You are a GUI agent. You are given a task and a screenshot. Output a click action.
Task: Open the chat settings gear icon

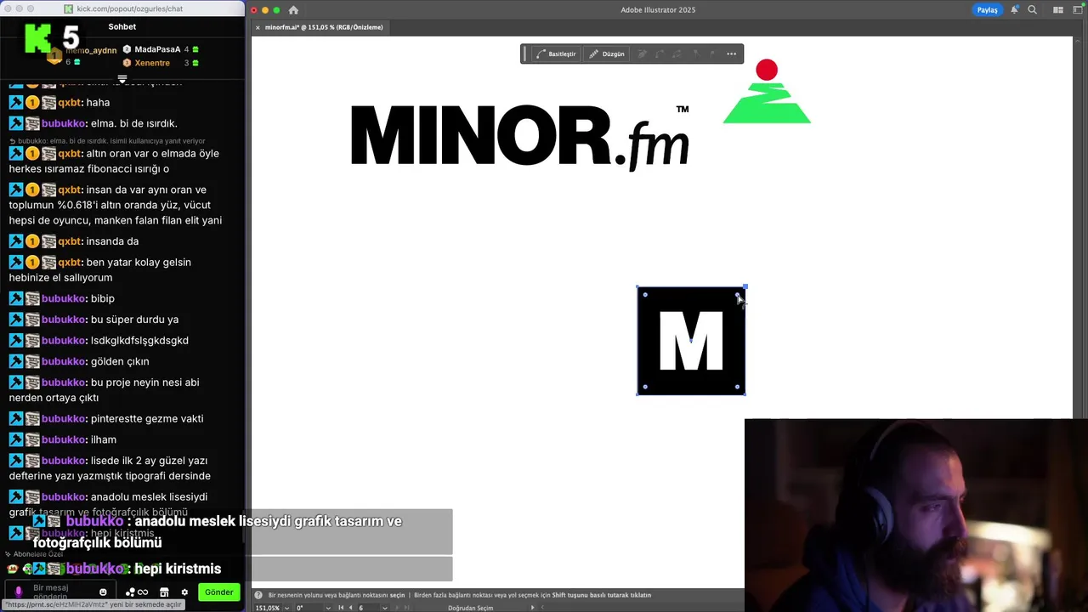[x=184, y=592]
